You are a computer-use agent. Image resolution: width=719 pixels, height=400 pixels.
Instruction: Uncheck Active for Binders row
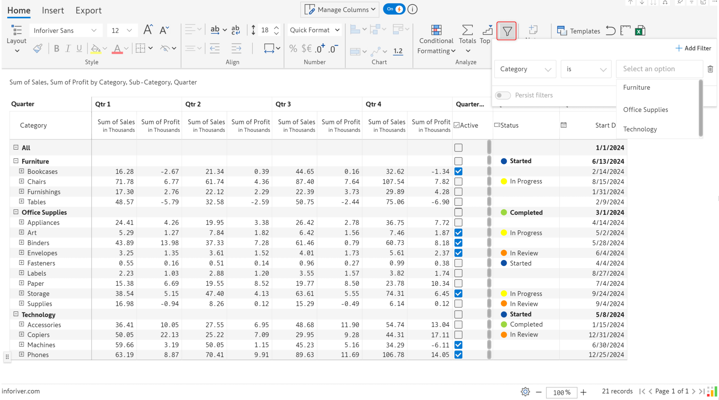click(458, 243)
